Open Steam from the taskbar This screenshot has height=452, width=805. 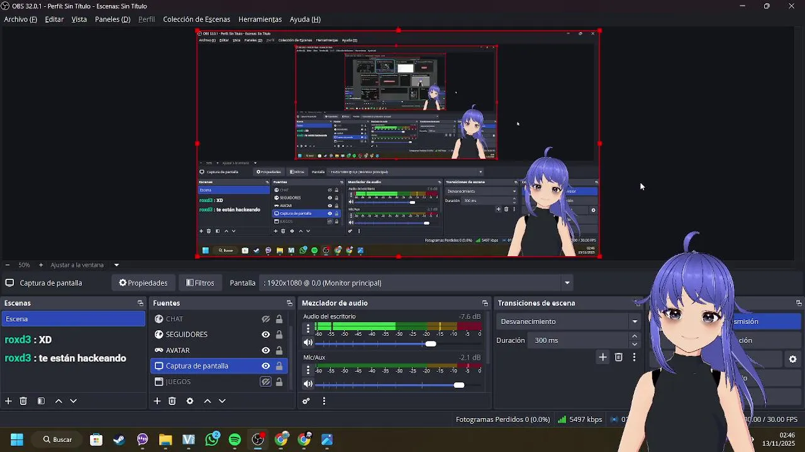[119, 439]
